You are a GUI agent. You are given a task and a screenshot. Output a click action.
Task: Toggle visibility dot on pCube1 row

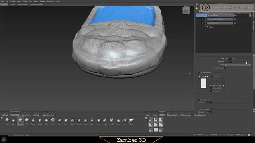pos(197,27)
